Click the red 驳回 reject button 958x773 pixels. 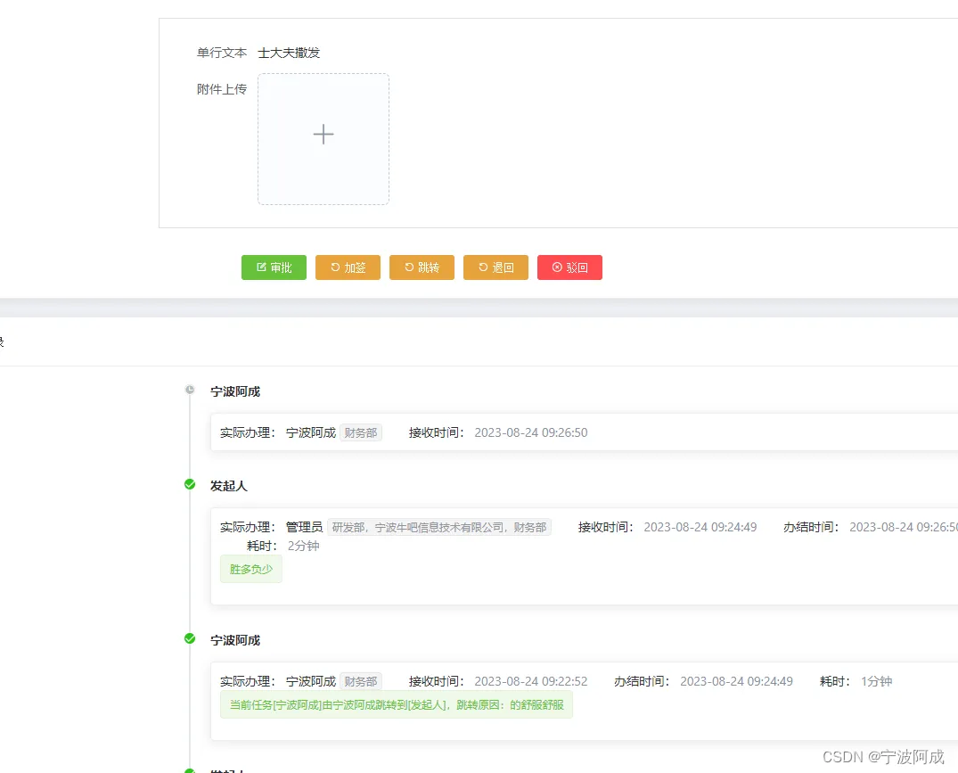pyautogui.click(x=569, y=267)
